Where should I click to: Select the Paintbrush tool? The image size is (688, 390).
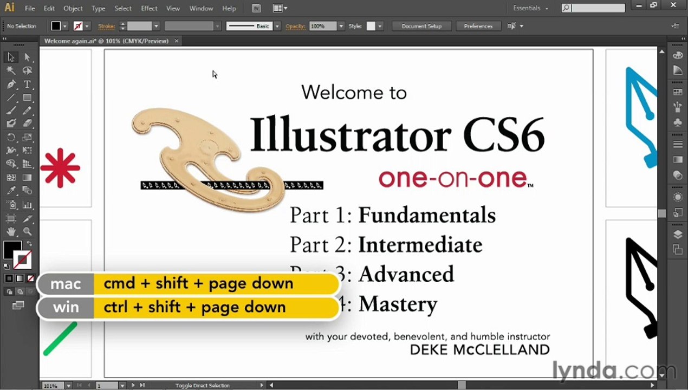11,110
